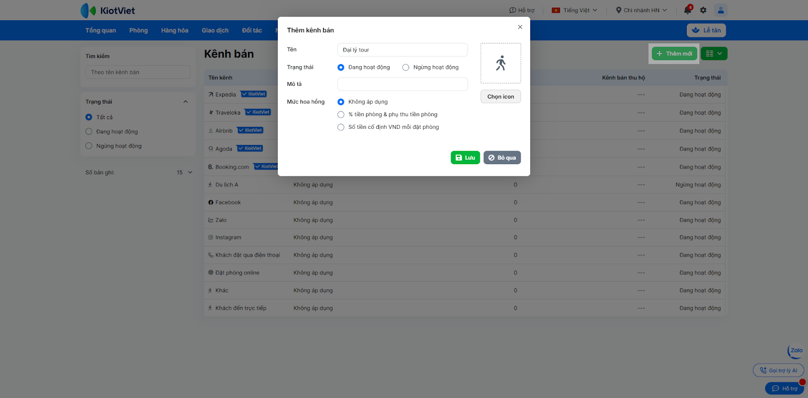Click the Airbnb channel icon

[211, 131]
